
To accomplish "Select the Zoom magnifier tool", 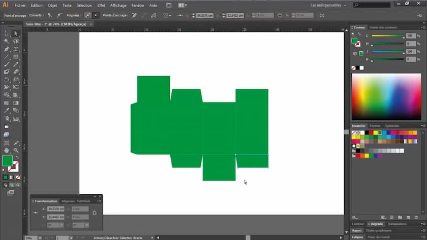I will 16,150.
